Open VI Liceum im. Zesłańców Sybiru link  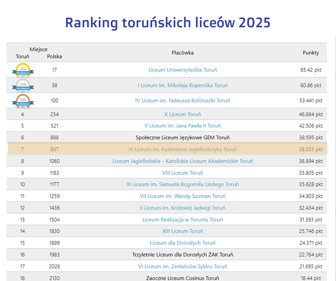(x=183, y=266)
